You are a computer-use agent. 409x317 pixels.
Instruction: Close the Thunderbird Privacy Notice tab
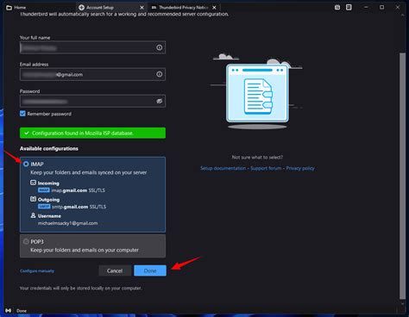(214, 8)
